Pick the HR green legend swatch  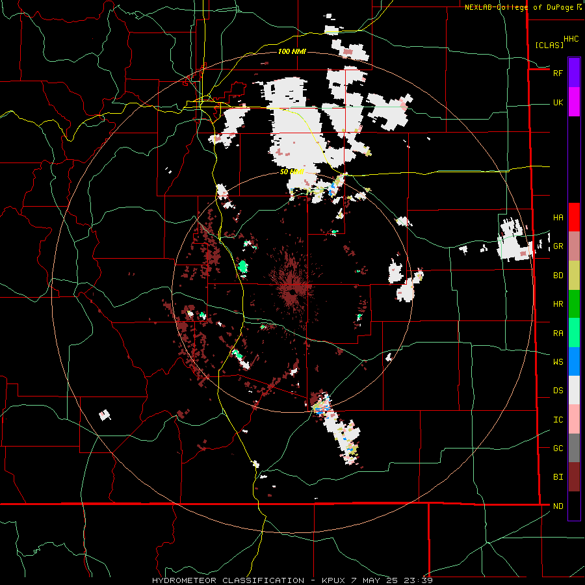pyautogui.click(x=574, y=304)
